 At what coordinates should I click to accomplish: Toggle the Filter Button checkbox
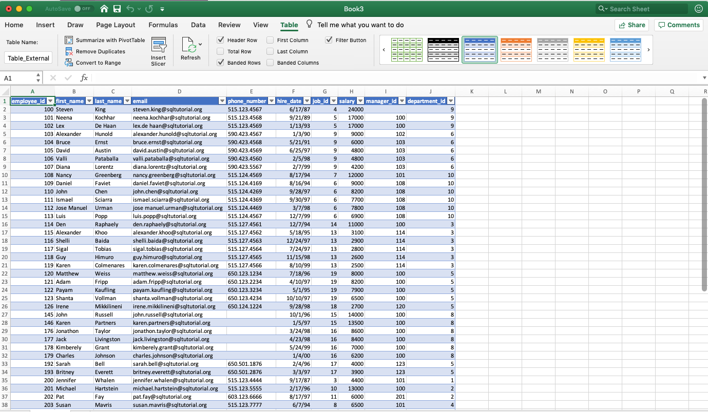click(x=329, y=40)
